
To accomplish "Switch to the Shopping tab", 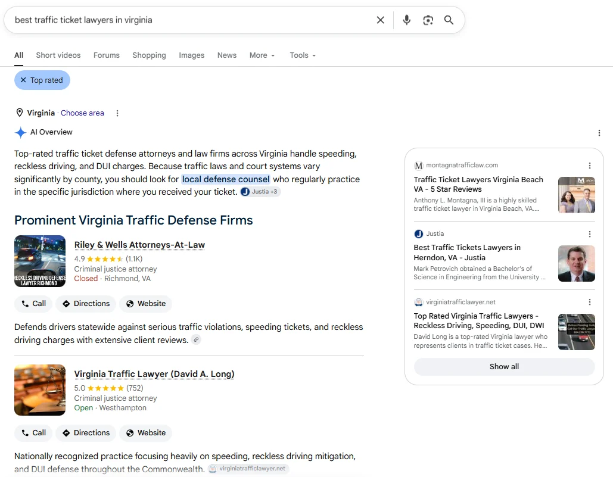I will tap(149, 55).
